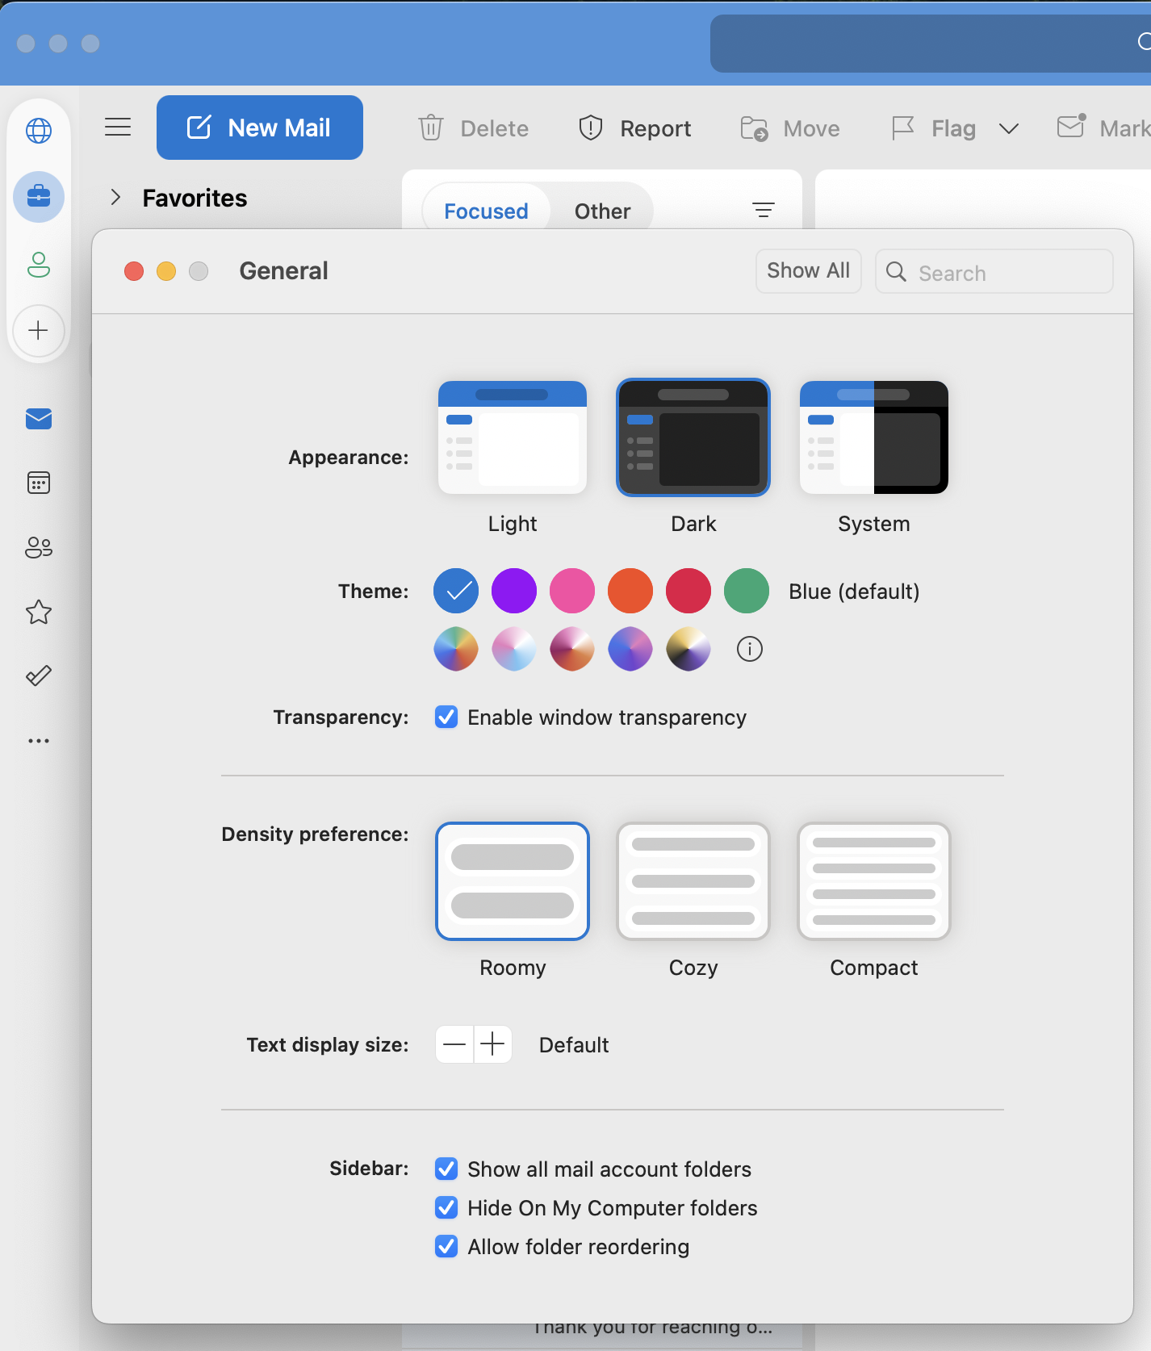Choose the purple theme swatch

coord(514,591)
